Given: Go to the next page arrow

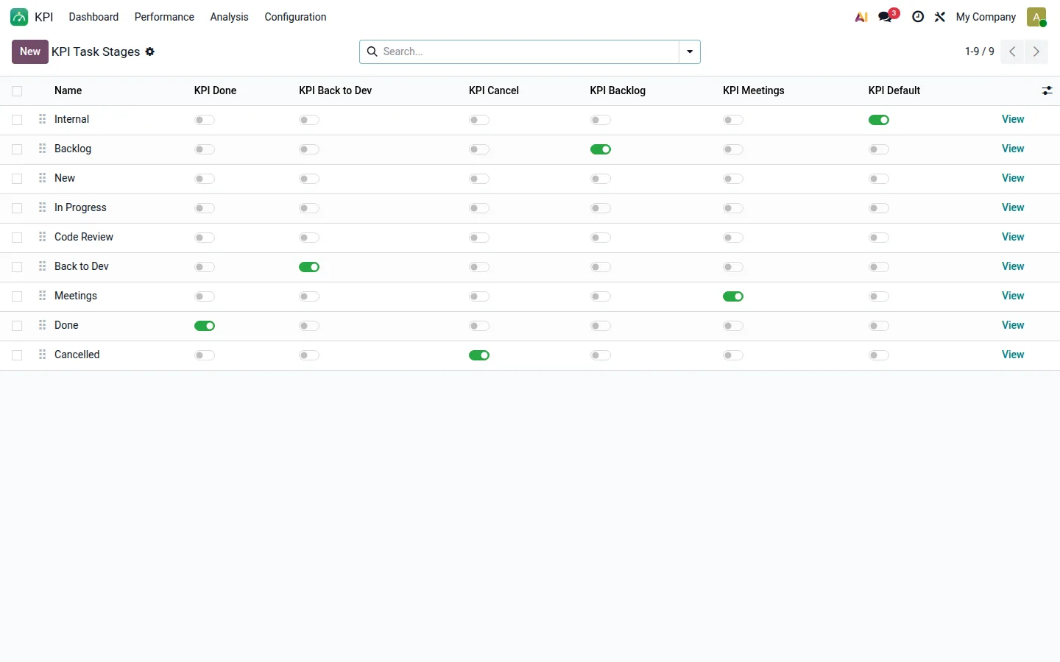Looking at the screenshot, I should [x=1036, y=51].
